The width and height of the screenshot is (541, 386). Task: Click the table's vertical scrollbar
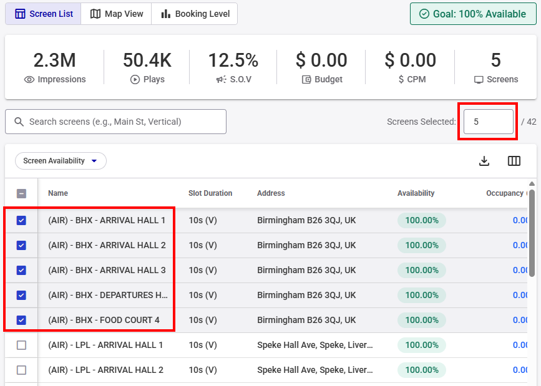point(532,231)
